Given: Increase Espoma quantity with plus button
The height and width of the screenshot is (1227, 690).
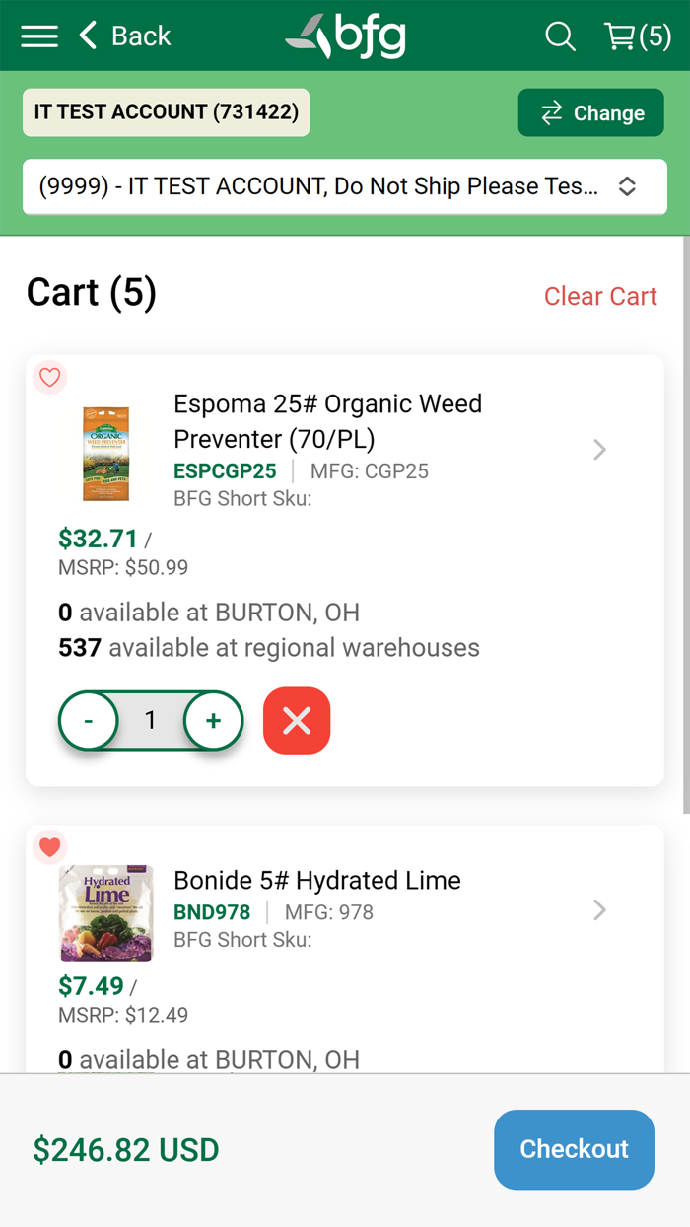Looking at the screenshot, I should pyautogui.click(x=213, y=721).
